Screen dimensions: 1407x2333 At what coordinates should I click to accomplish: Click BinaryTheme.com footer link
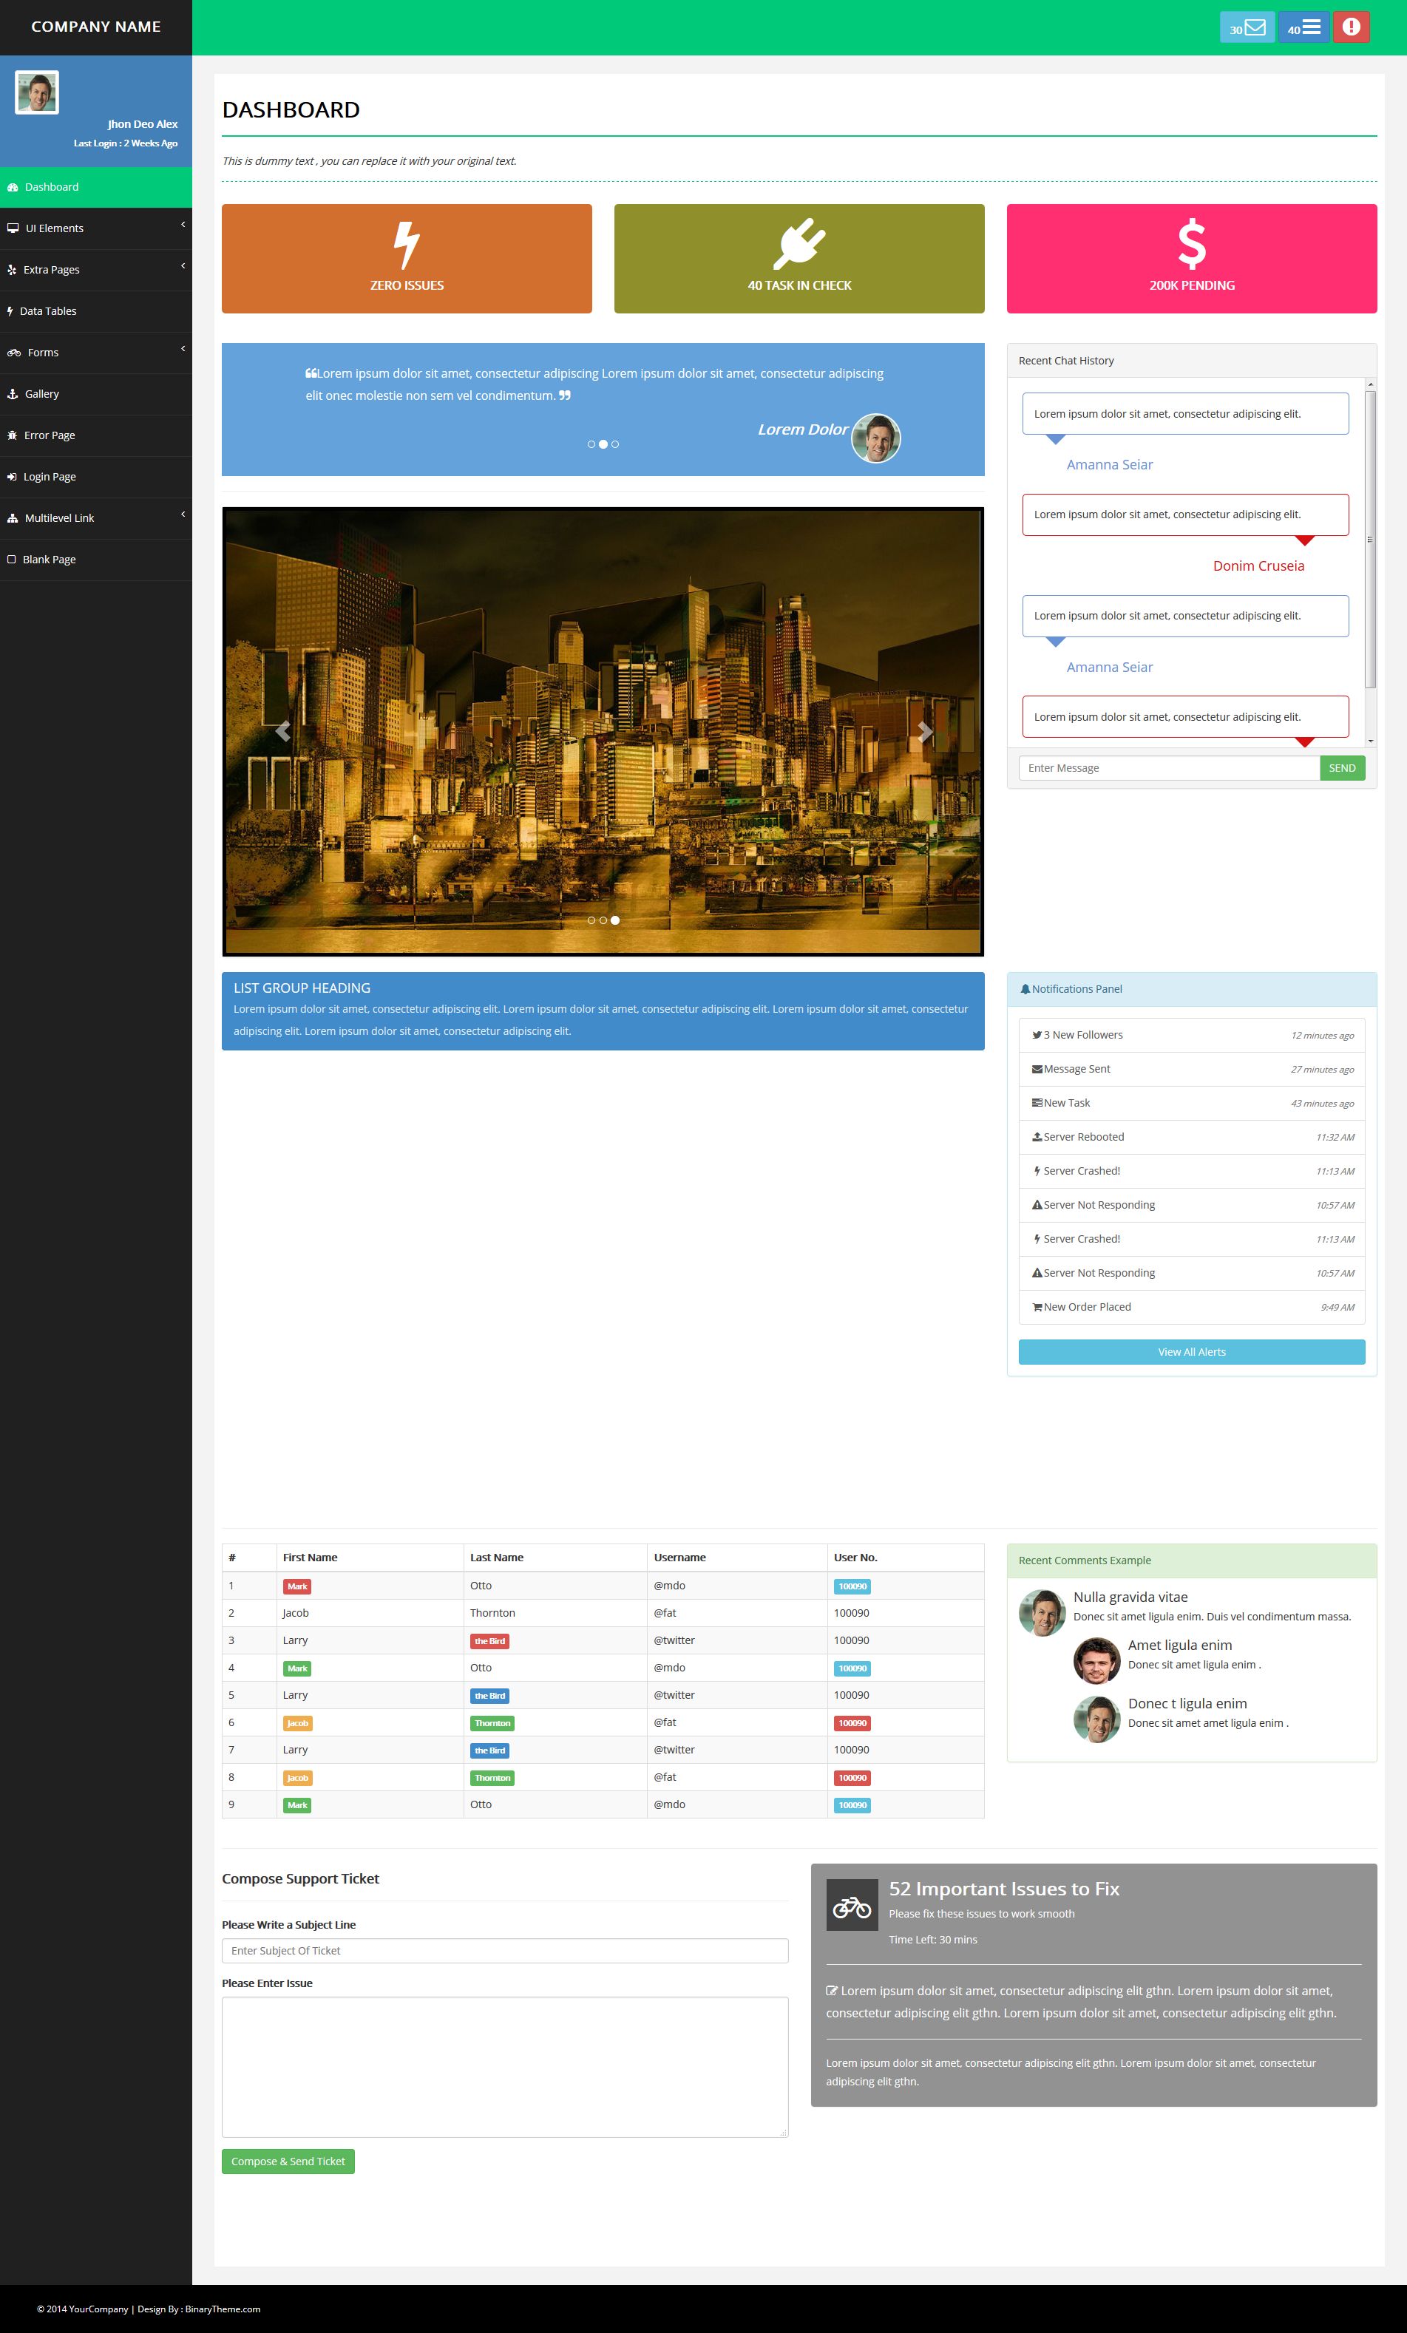223,2309
